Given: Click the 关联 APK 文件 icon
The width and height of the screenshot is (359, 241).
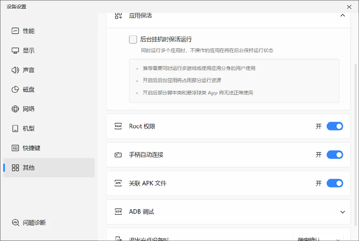Looking at the screenshot, I should (118, 183).
